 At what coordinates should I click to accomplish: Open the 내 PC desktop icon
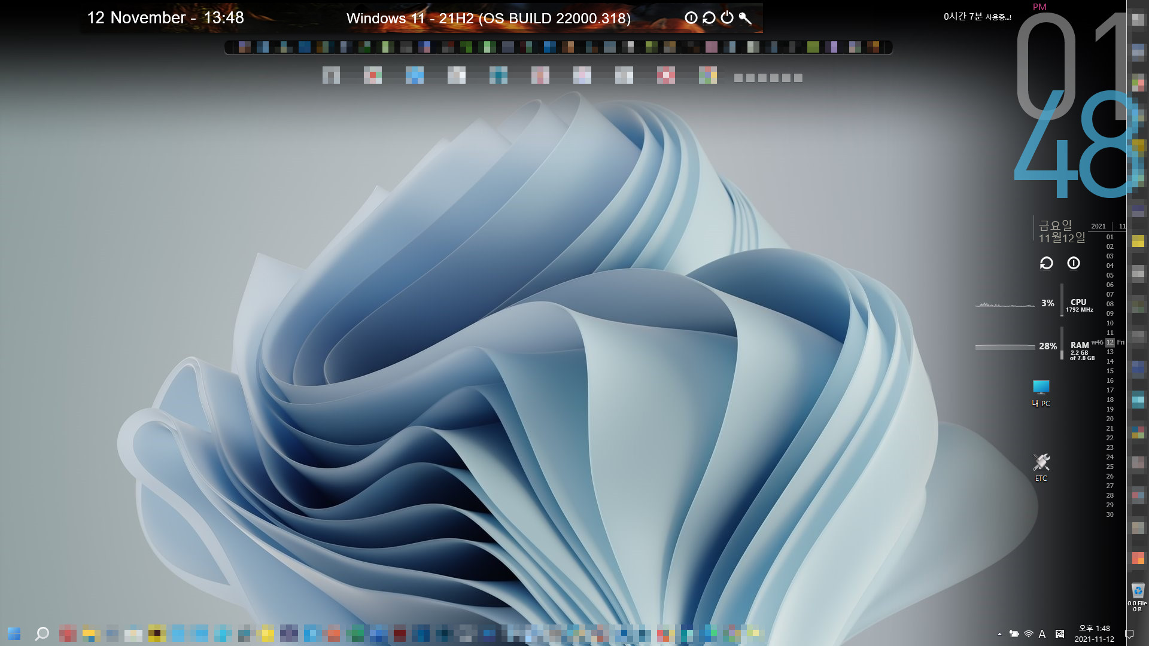(1041, 393)
